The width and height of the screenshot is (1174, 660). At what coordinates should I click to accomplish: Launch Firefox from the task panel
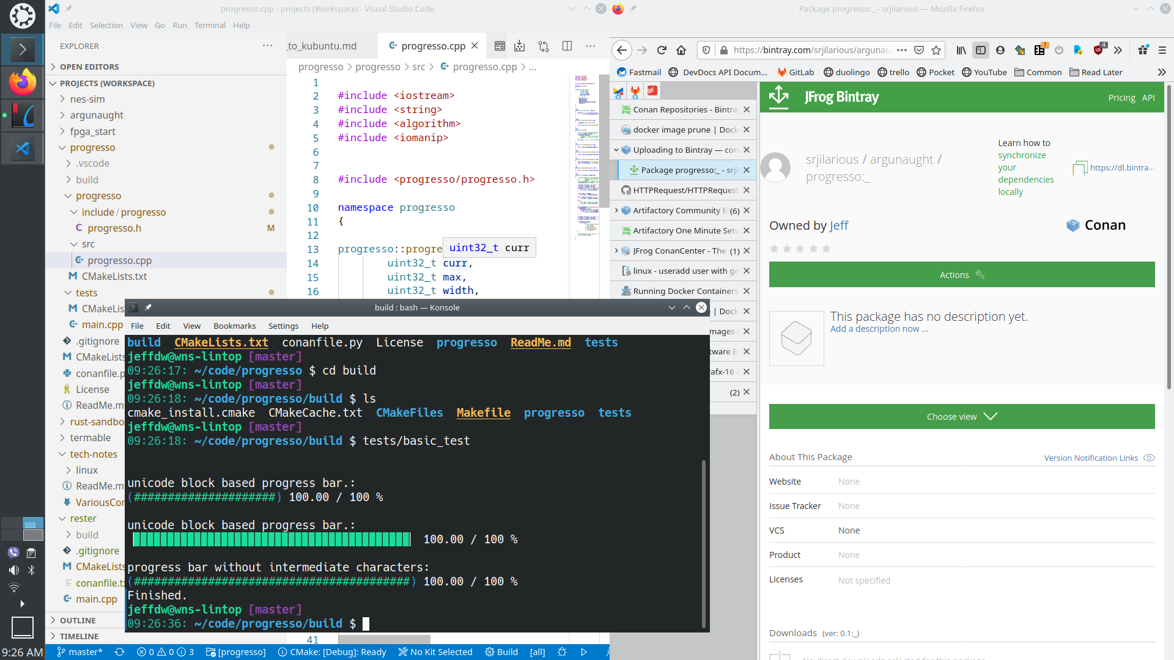(x=22, y=82)
